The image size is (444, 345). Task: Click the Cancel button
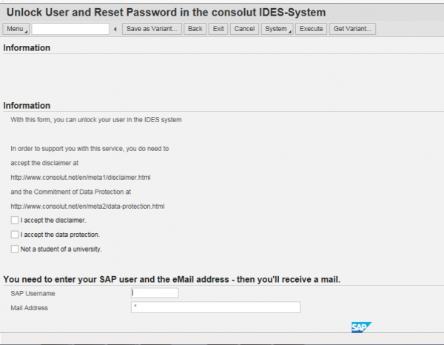(244, 29)
